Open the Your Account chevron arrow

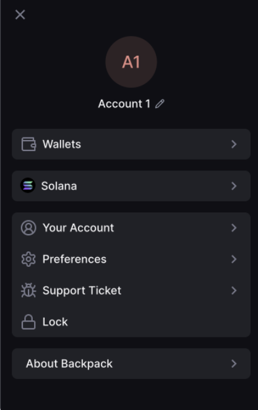(234, 228)
